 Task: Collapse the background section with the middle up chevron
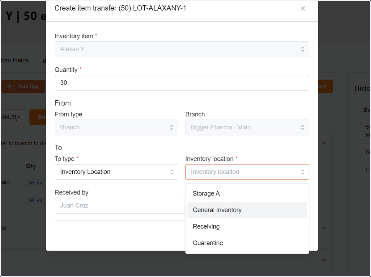coord(324,228)
